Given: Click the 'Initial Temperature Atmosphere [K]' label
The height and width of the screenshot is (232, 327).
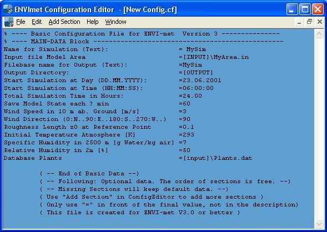Looking at the screenshot, I should tap(69, 135).
